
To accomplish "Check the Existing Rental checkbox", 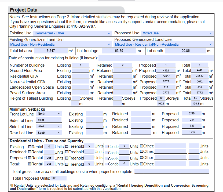I will pos(30,147).
